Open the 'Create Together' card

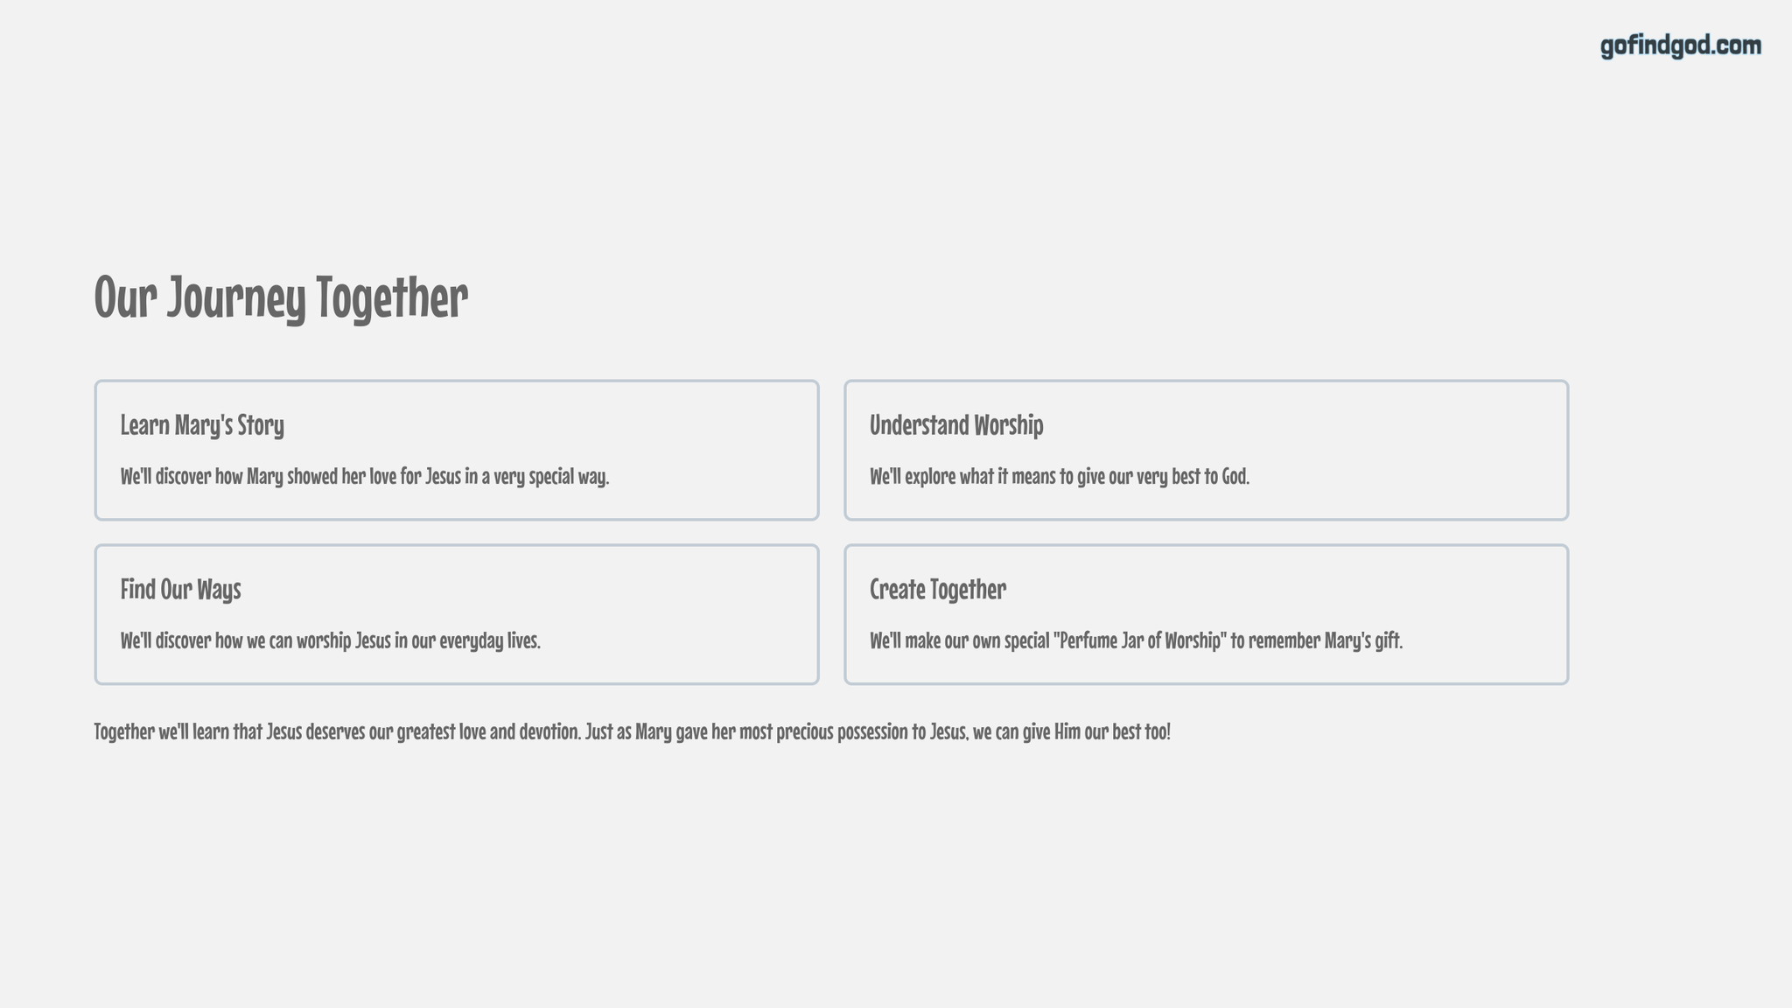coord(1206,614)
